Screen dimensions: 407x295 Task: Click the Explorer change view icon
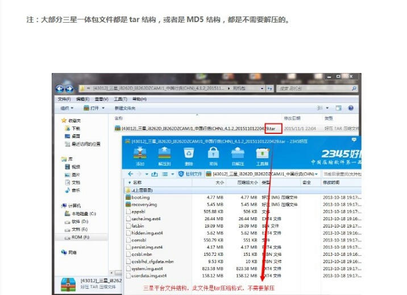click(x=320, y=108)
